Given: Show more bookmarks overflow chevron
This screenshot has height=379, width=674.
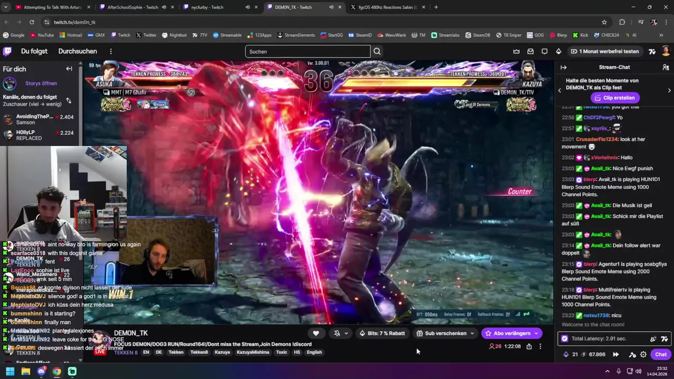Looking at the screenshot, I should pos(661,35).
